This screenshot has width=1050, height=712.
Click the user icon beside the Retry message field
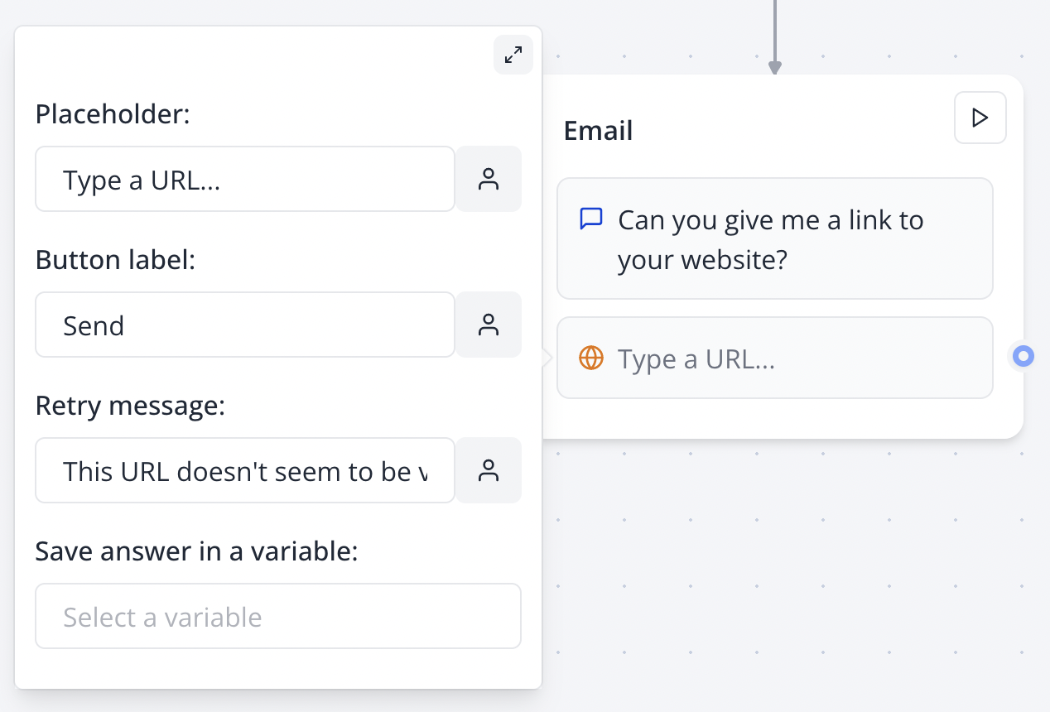pos(489,470)
